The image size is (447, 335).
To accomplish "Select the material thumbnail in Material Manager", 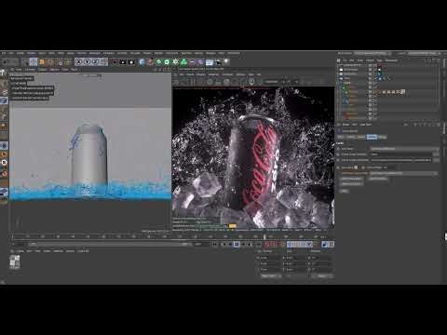I will point(15,261).
